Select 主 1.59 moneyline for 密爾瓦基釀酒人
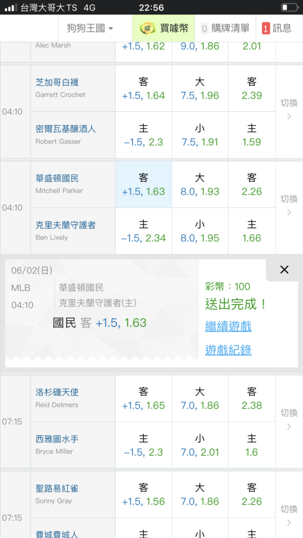Viewport: 303px width, 538px height. point(252,135)
